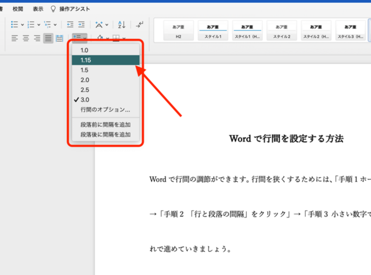Align text to the left
Screen dimensions: 371x275
15,38
